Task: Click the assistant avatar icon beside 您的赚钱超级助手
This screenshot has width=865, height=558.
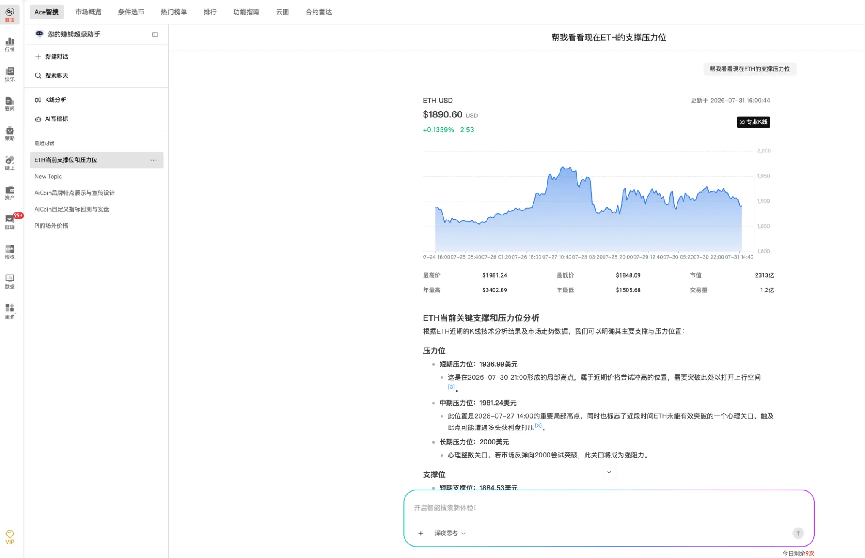Action: (39, 34)
